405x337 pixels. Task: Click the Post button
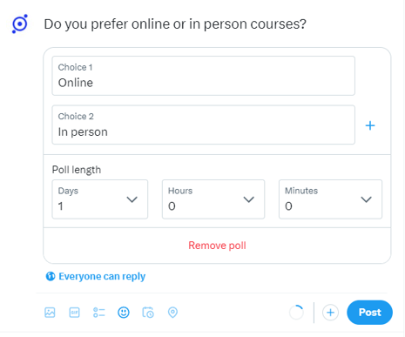(369, 313)
